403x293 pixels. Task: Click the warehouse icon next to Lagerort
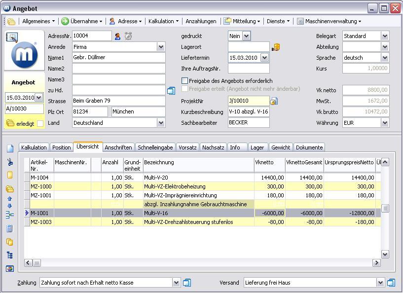pos(276,47)
